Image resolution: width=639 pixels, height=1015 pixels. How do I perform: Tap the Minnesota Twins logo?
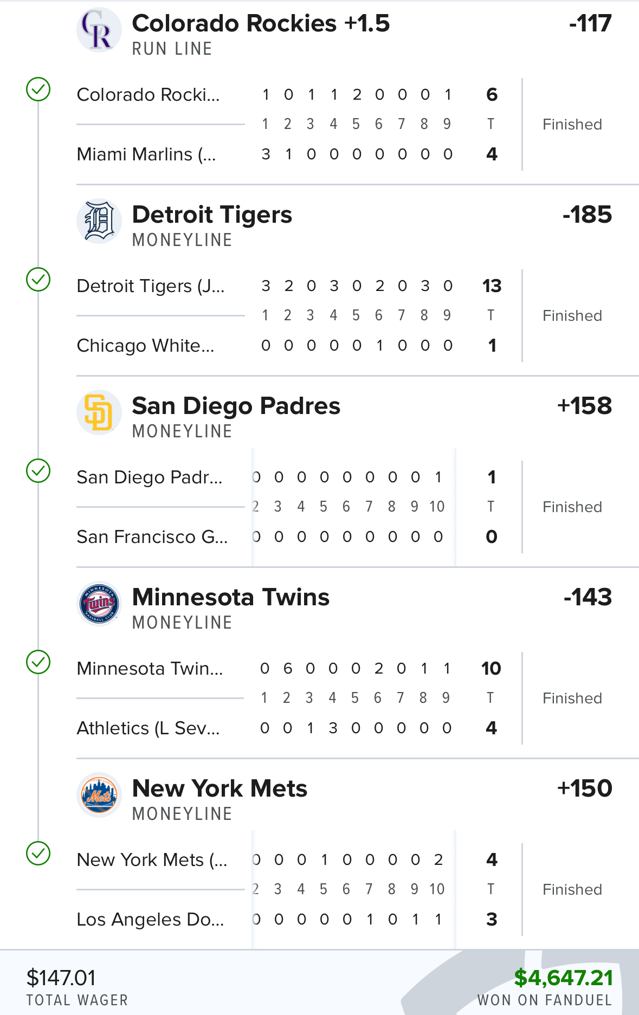(99, 604)
